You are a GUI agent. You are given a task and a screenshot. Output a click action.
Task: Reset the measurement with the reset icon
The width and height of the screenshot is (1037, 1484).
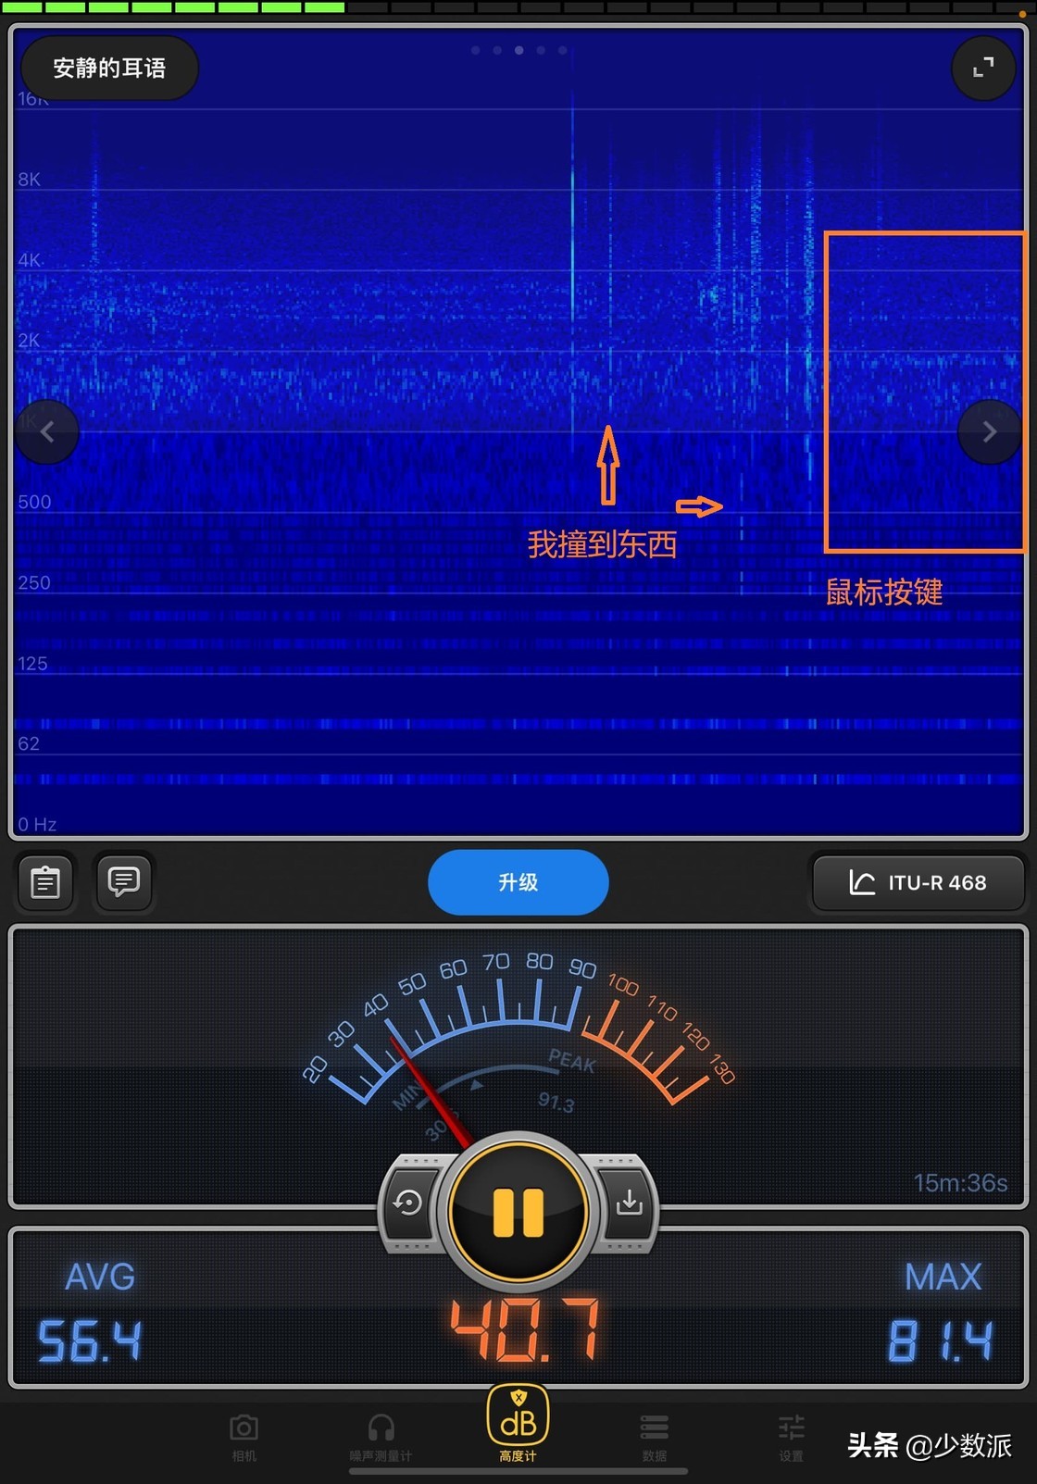[408, 1203]
